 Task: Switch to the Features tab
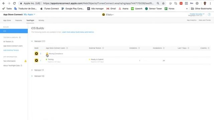19,20
